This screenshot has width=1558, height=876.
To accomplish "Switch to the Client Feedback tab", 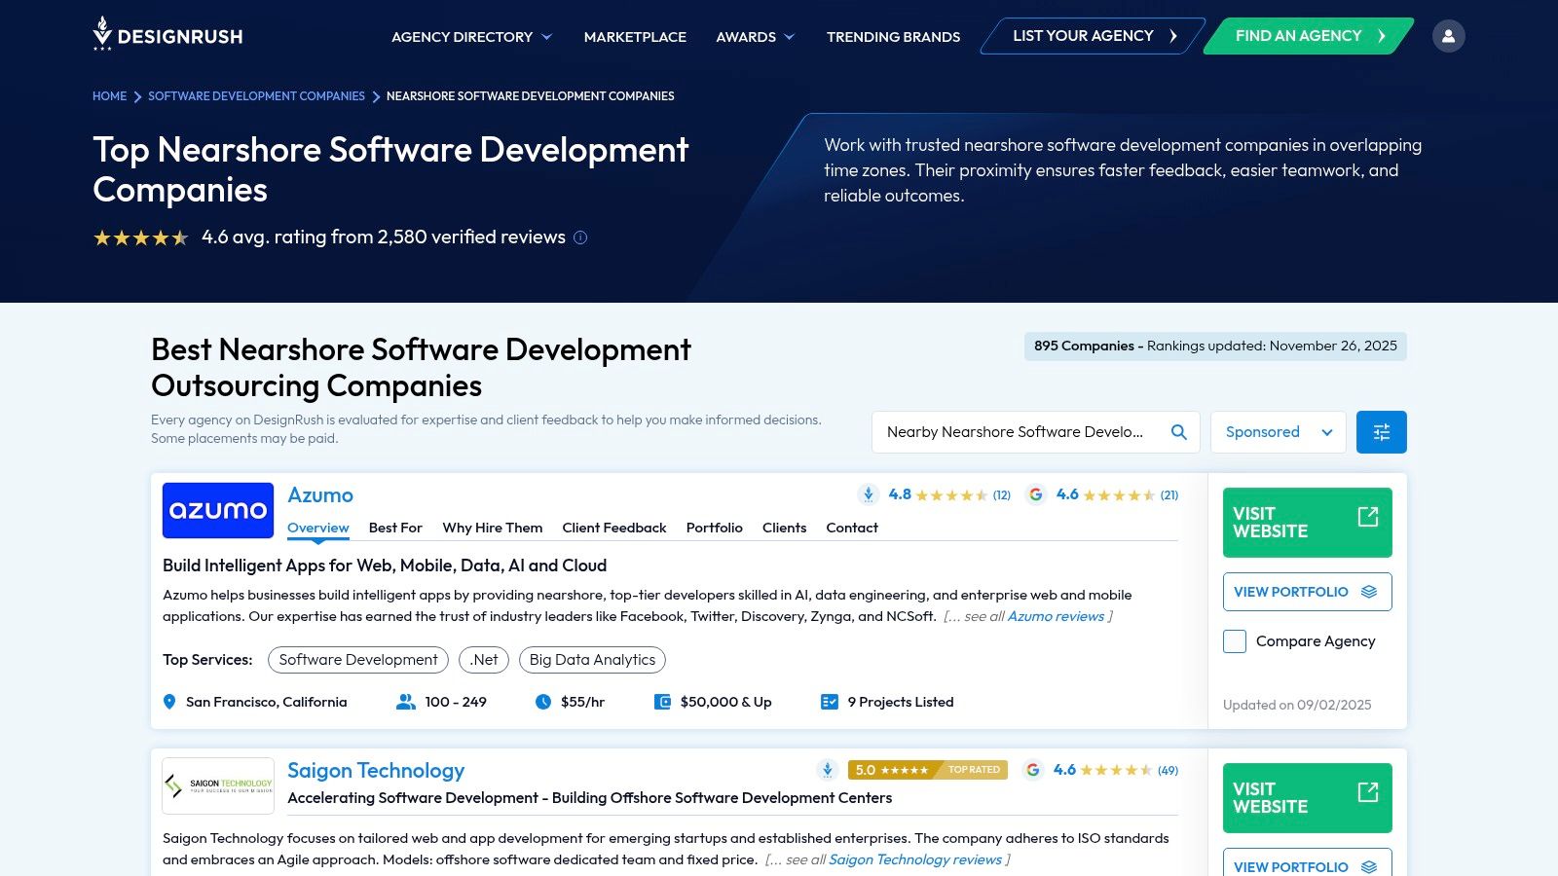I will [x=613, y=528].
